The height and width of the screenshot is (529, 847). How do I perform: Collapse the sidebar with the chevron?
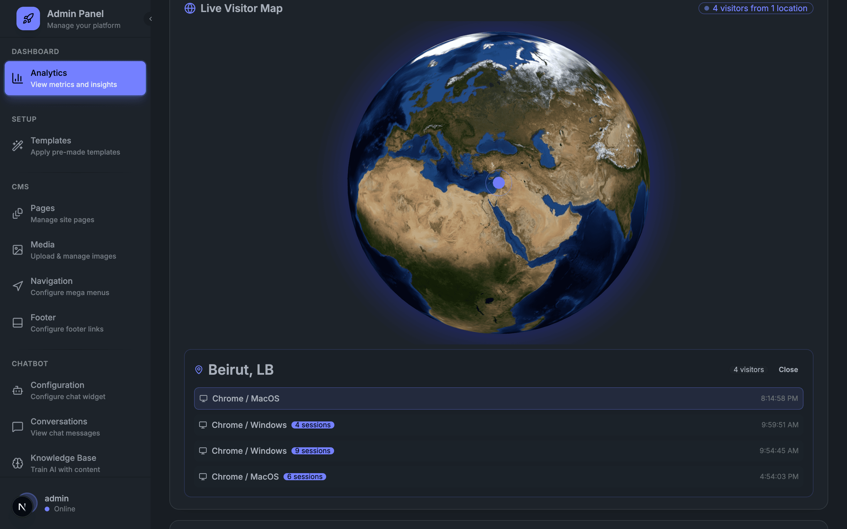(151, 19)
